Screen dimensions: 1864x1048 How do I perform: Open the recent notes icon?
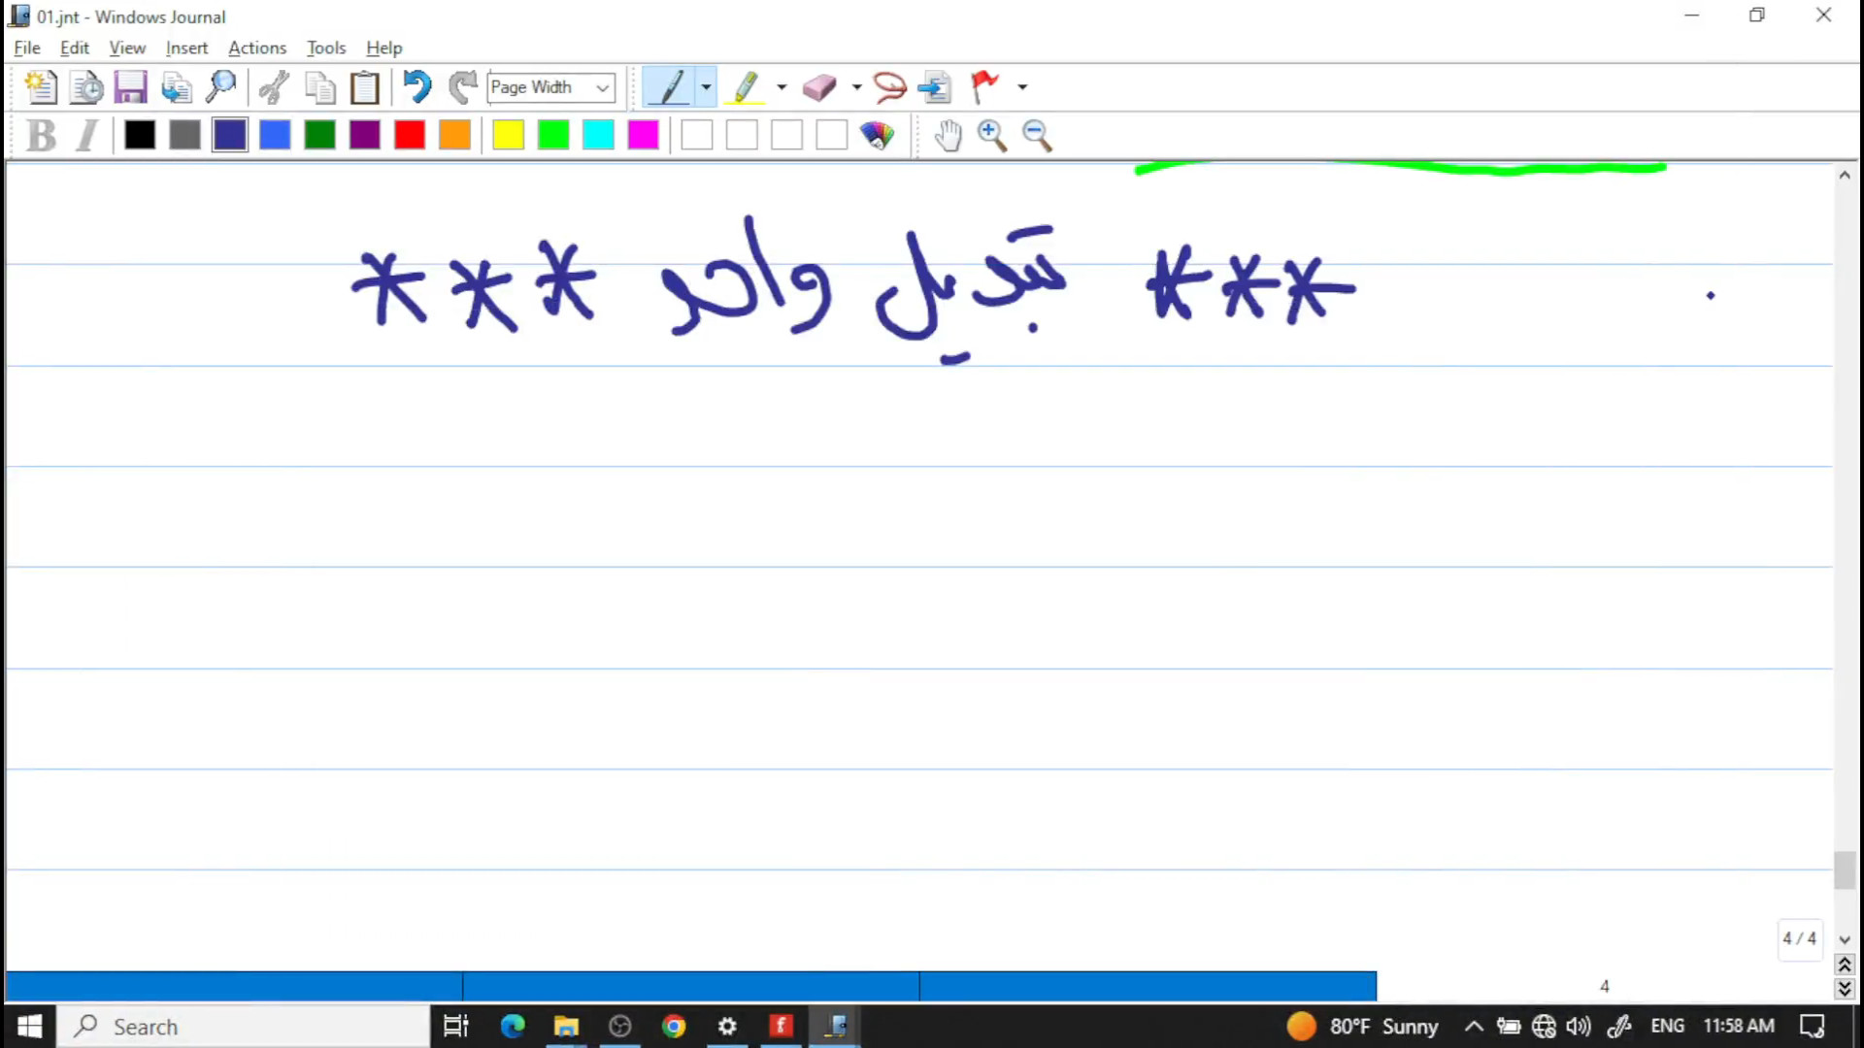coord(86,87)
